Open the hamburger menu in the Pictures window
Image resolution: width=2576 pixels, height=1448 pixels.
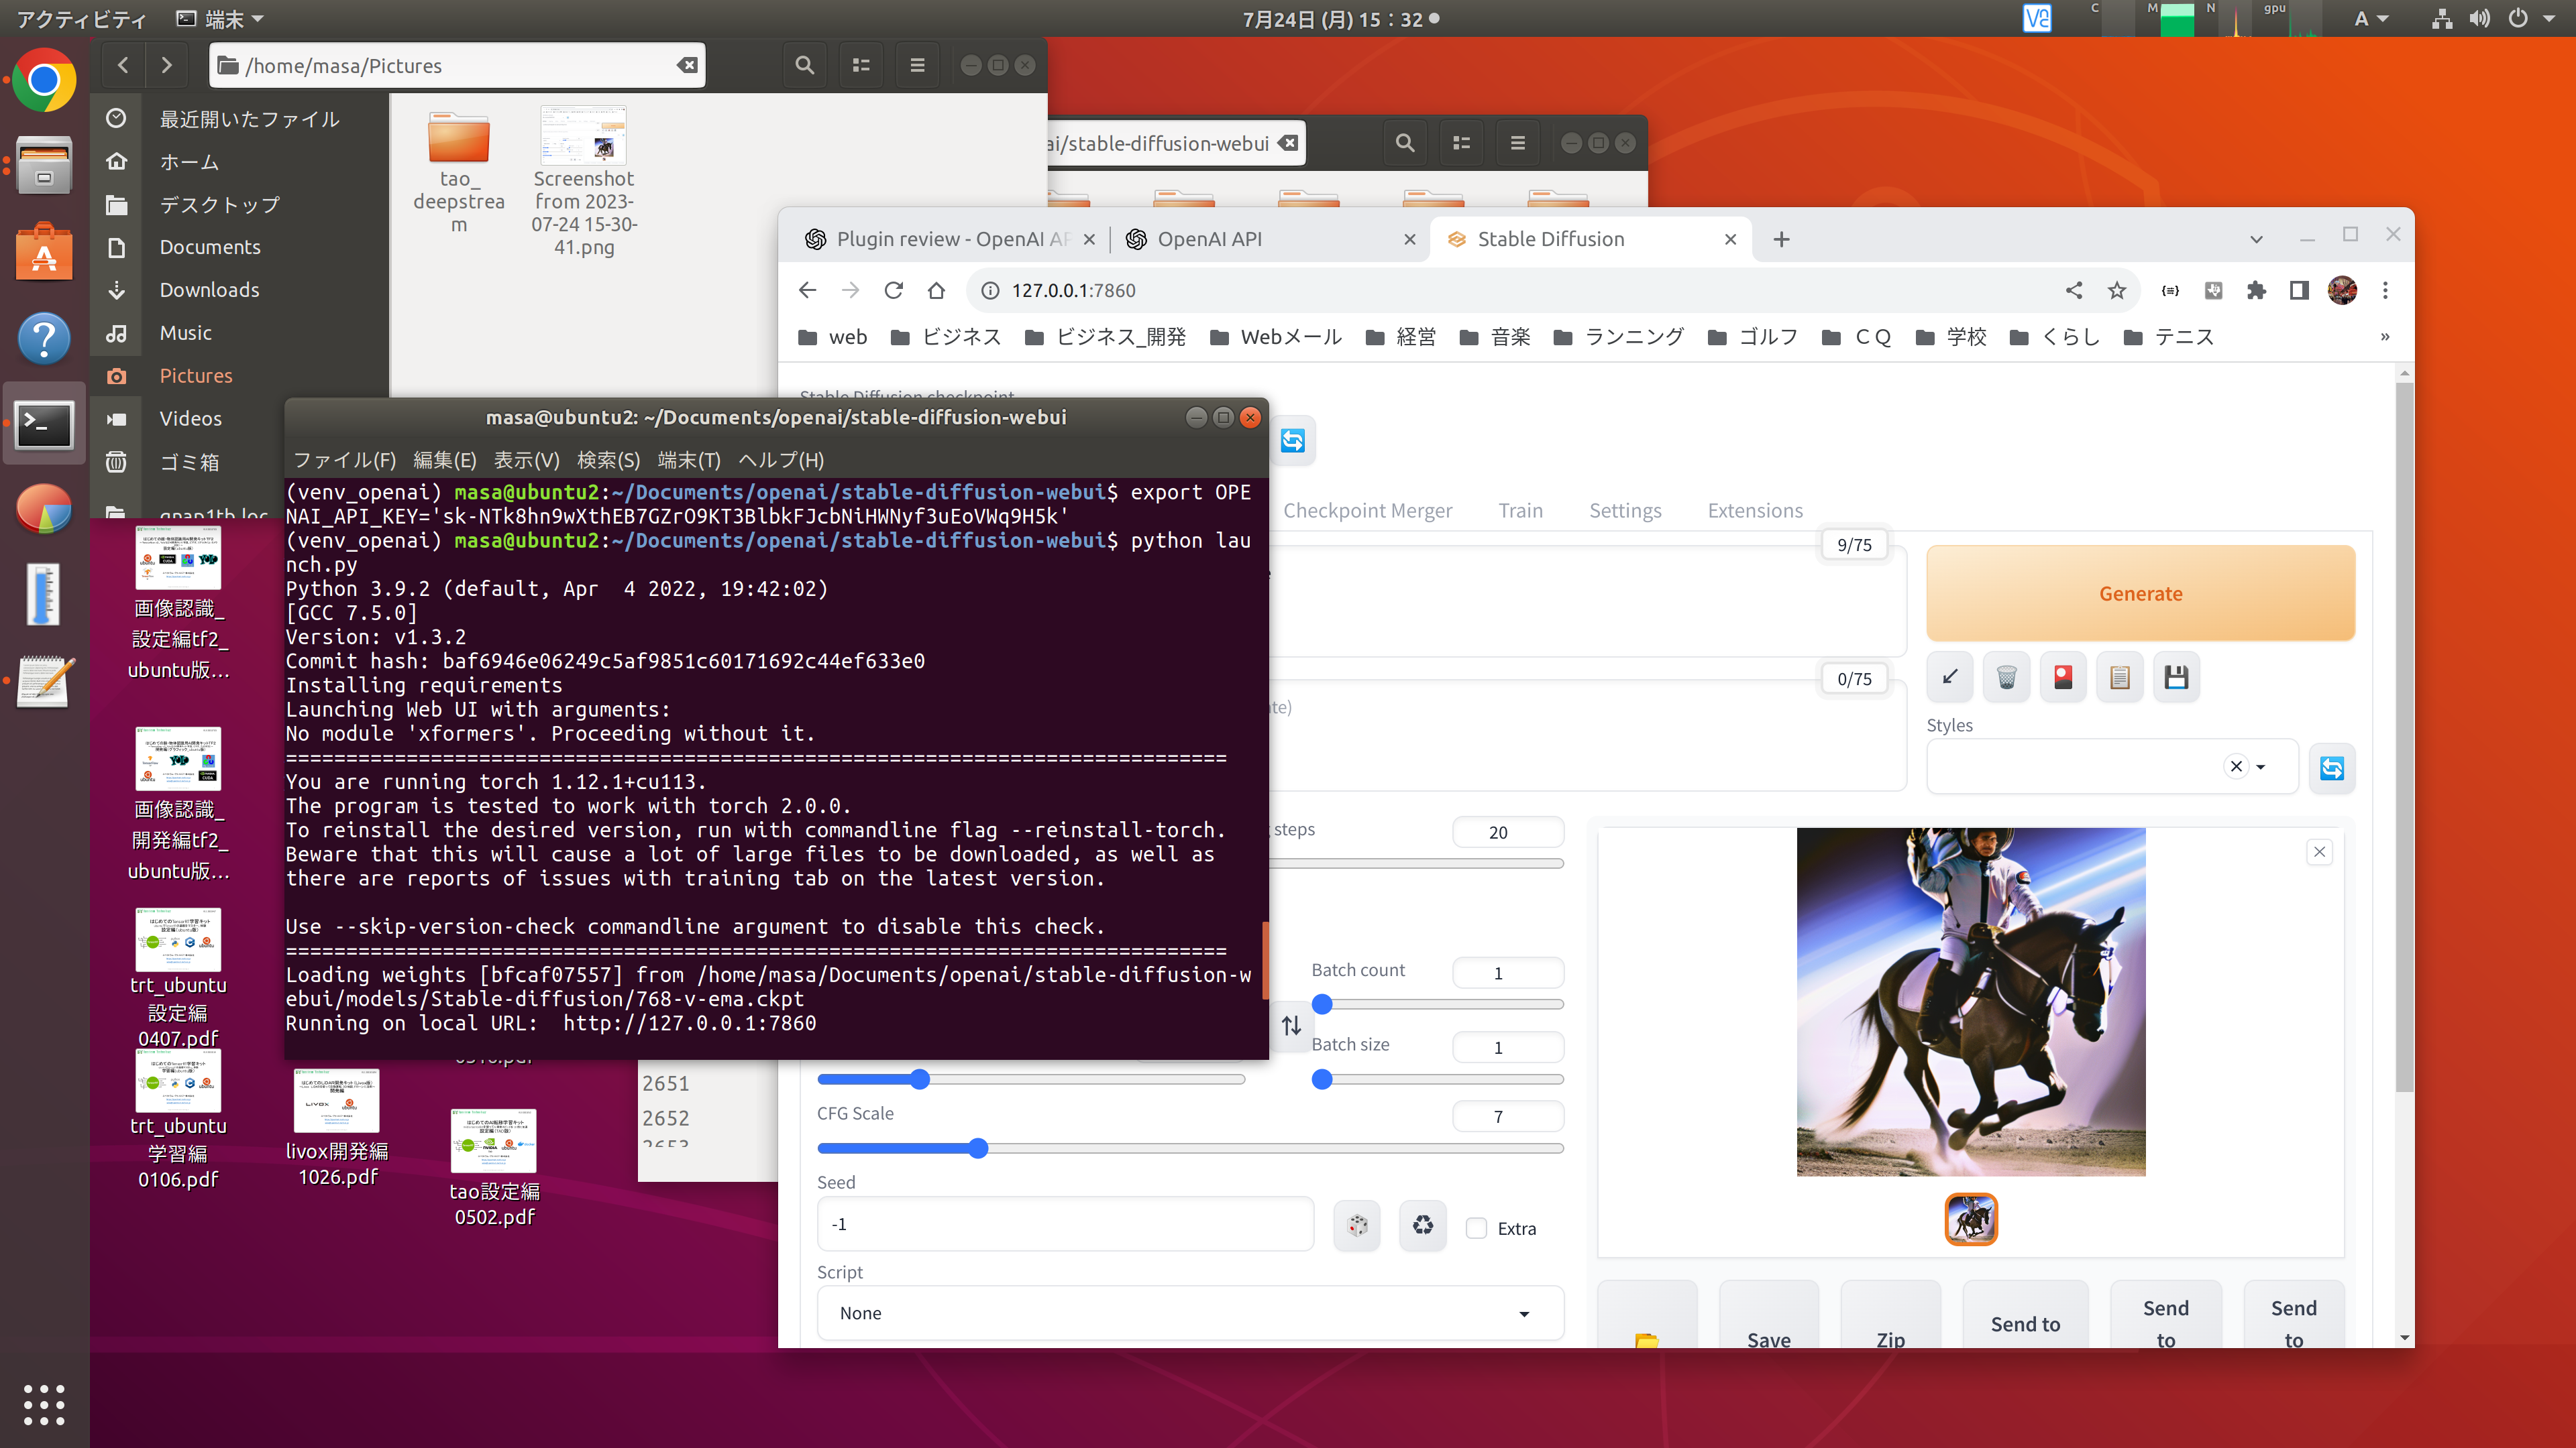(x=916, y=65)
